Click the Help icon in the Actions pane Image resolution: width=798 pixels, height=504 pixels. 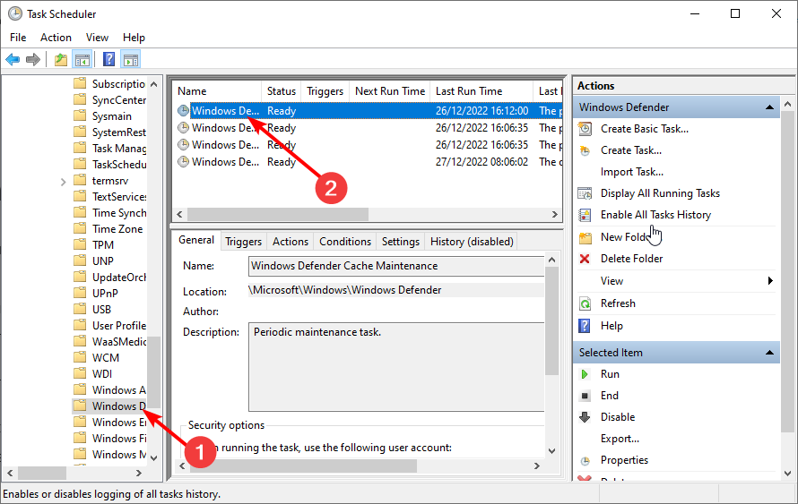[x=585, y=326]
